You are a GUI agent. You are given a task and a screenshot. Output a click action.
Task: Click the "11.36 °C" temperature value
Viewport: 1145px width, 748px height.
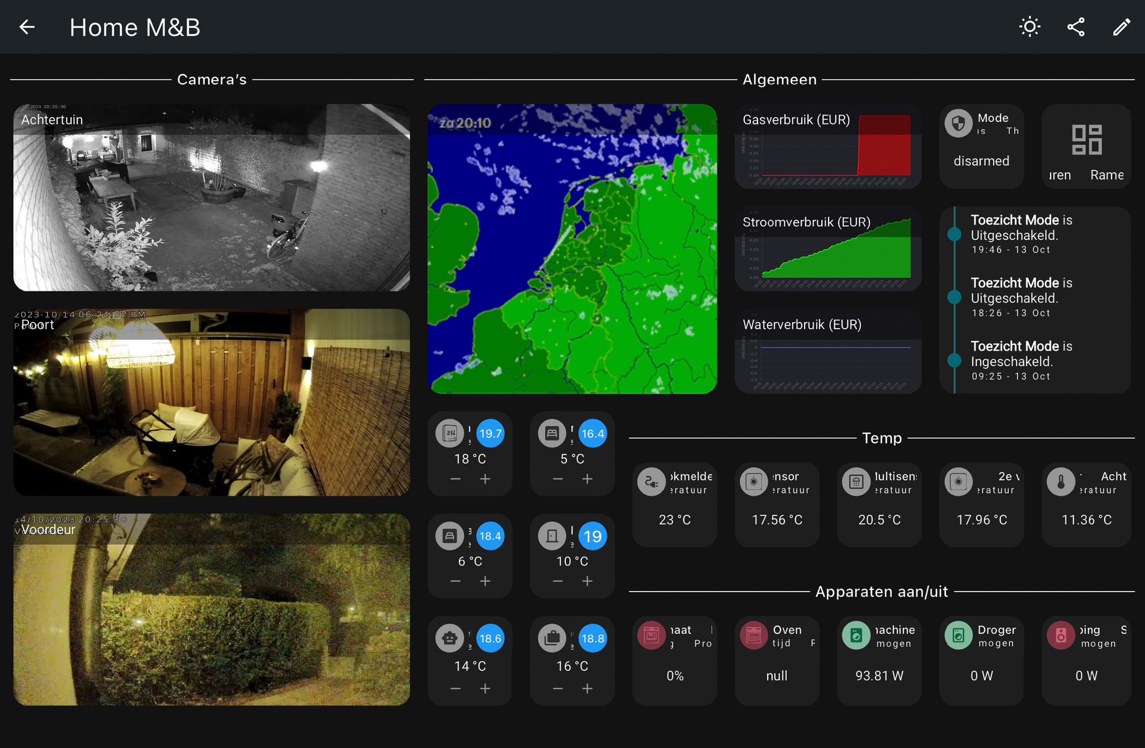(1086, 520)
